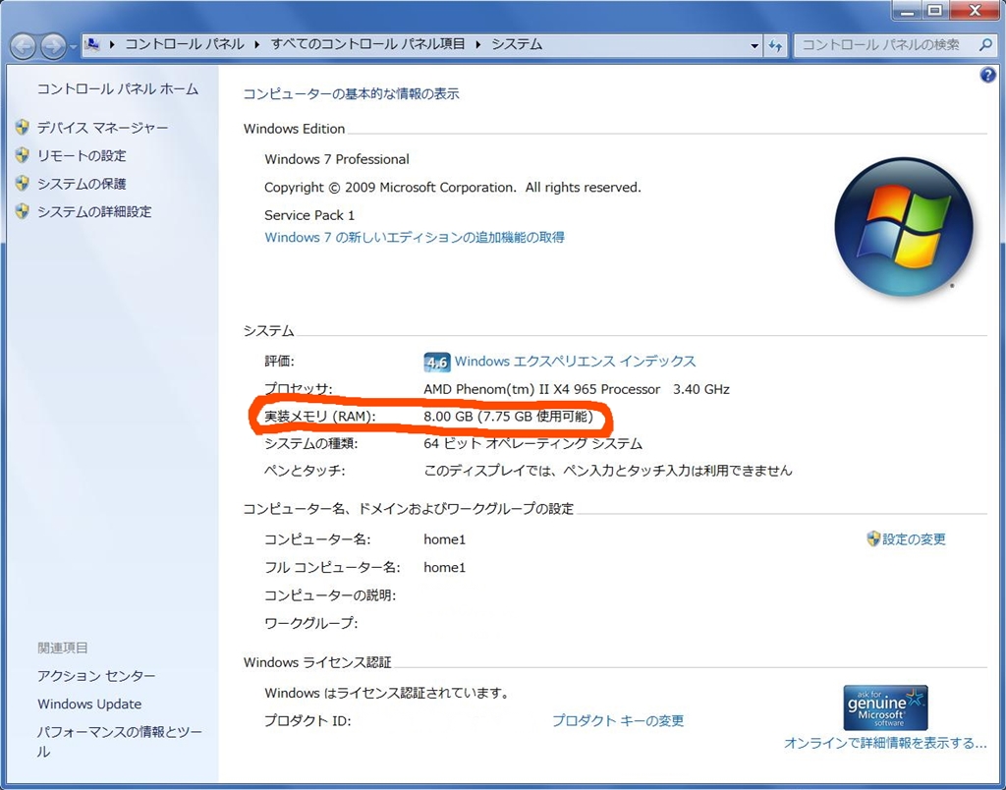1006x790 pixels.
Task: Select Windows 7 Professional text
Action: pos(337,159)
